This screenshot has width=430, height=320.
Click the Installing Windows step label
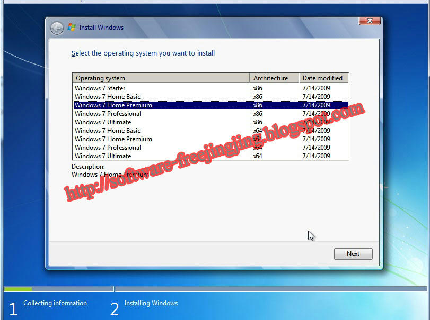[x=151, y=303]
